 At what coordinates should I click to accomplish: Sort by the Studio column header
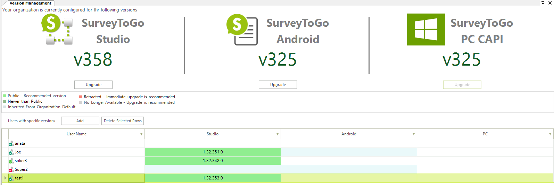pyautogui.click(x=213, y=134)
